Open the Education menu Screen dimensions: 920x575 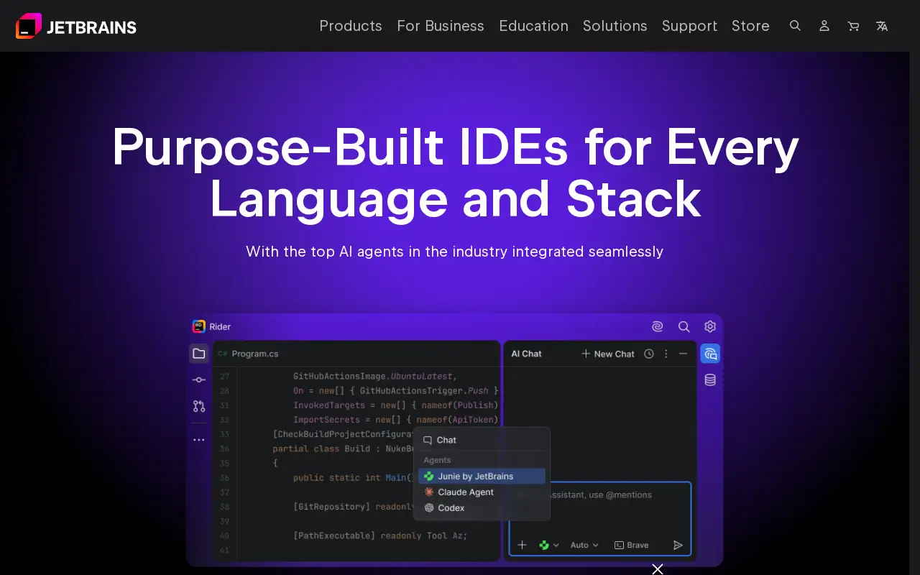point(533,26)
